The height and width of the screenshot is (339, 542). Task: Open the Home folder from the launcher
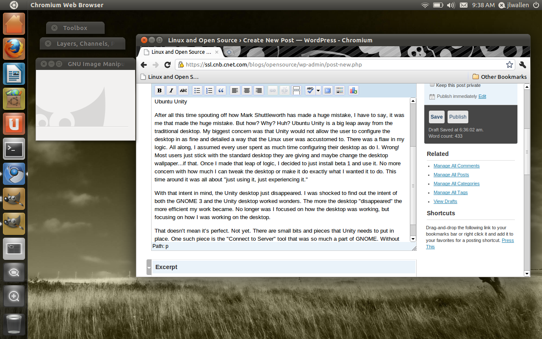tap(14, 24)
